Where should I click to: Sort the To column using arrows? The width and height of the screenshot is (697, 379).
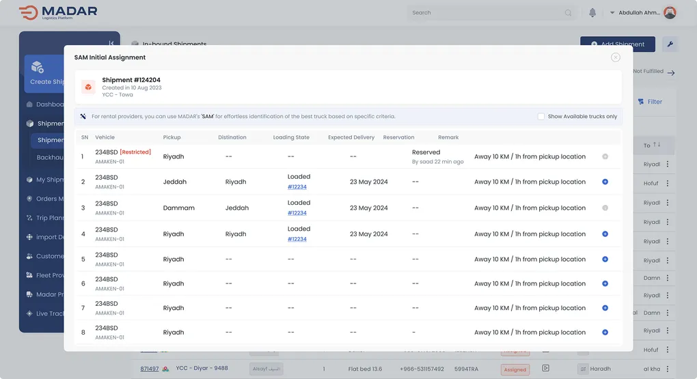[657, 145]
